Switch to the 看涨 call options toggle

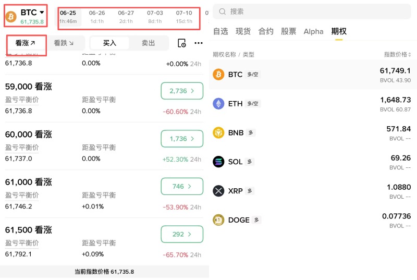tap(25, 43)
